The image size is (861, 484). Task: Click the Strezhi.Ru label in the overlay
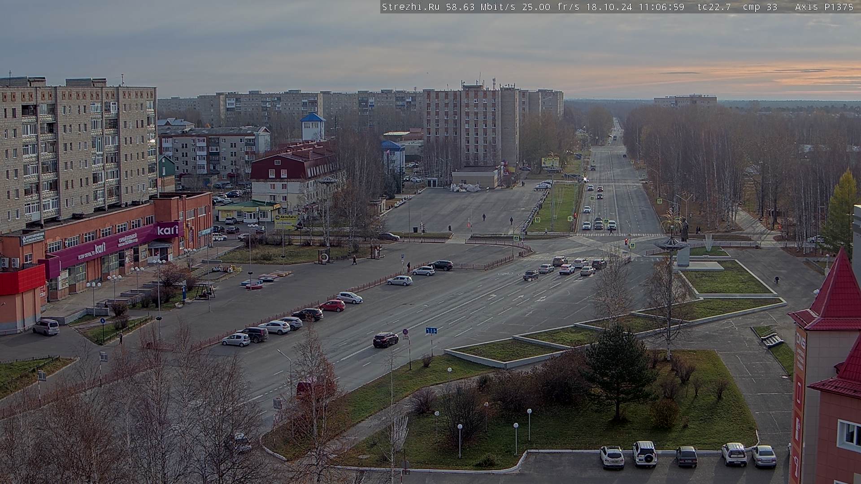click(x=410, y=7)
